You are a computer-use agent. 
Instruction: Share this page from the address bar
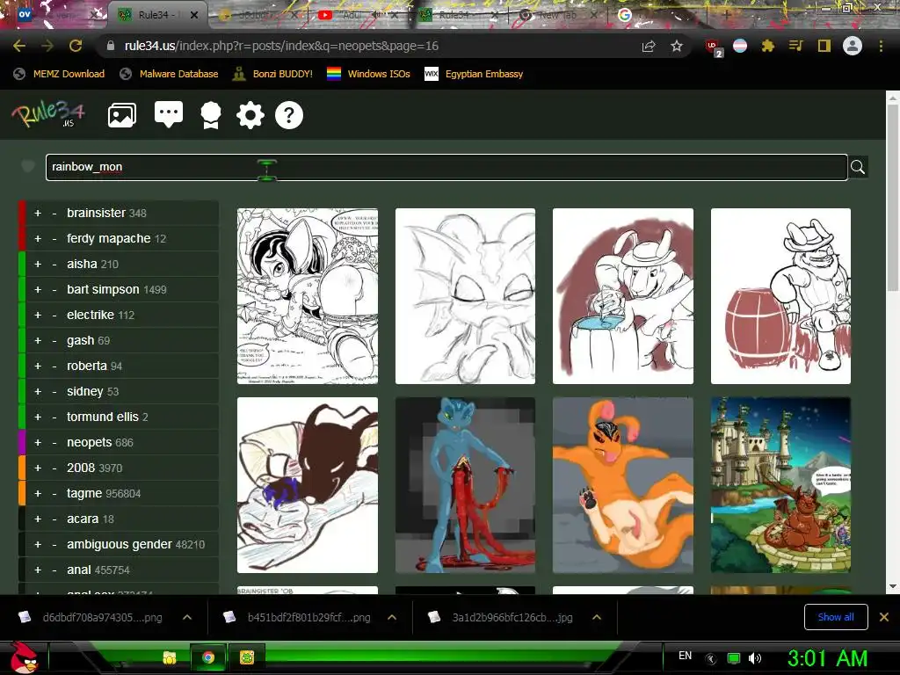click(x=649, y=46)
